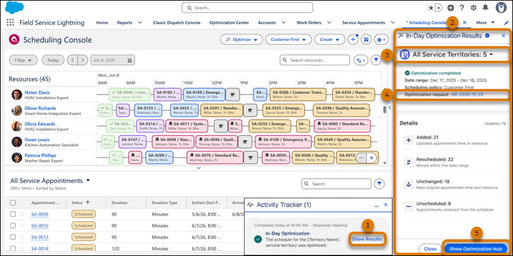Click the Activity Tracker pulse icon button
The image size is (513, 256).
pos(353,39)
